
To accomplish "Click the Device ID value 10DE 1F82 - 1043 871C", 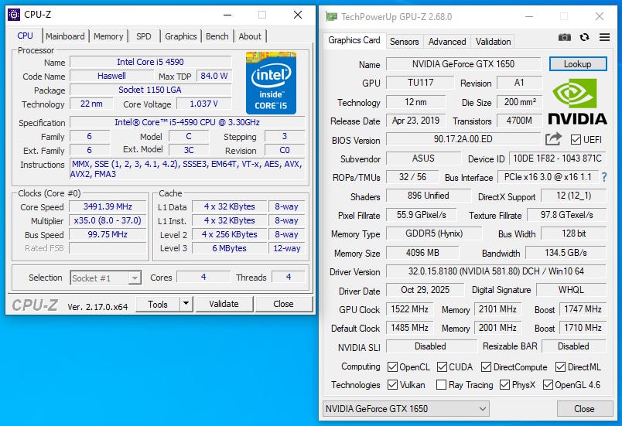I will (557, 158).
